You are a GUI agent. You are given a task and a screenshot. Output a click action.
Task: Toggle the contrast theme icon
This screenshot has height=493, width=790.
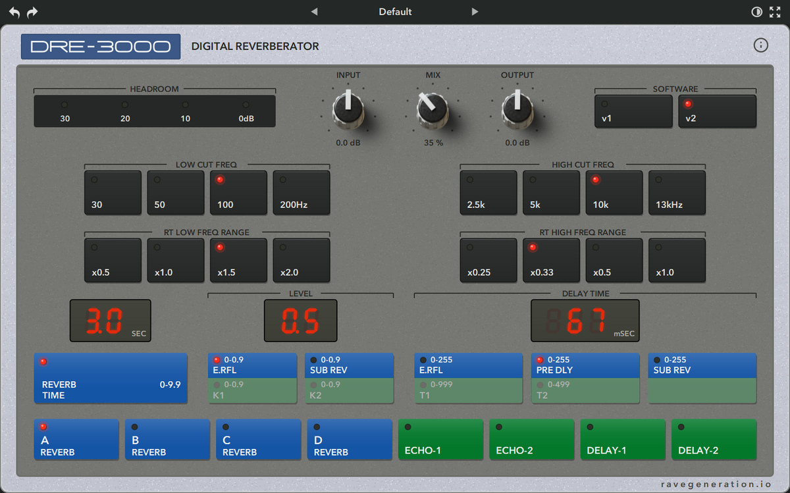756,12
